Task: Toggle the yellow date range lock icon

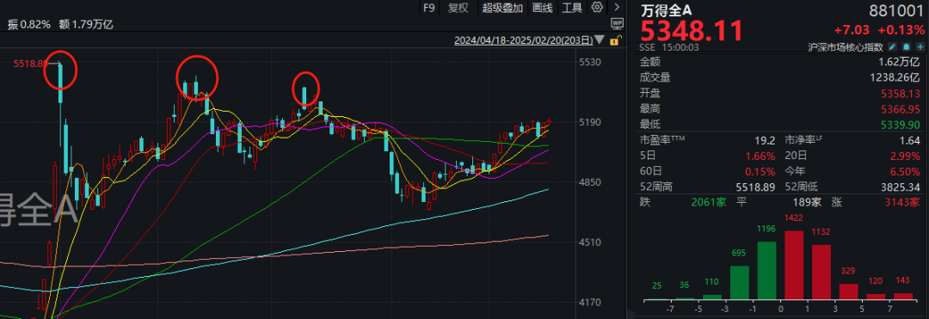Action: click(616, 40)
